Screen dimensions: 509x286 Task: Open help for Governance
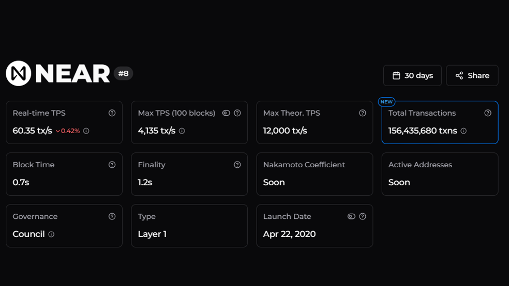click(x=112, y=216)
